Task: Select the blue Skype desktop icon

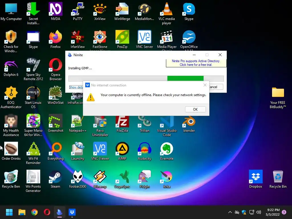Action: [189, 11]
